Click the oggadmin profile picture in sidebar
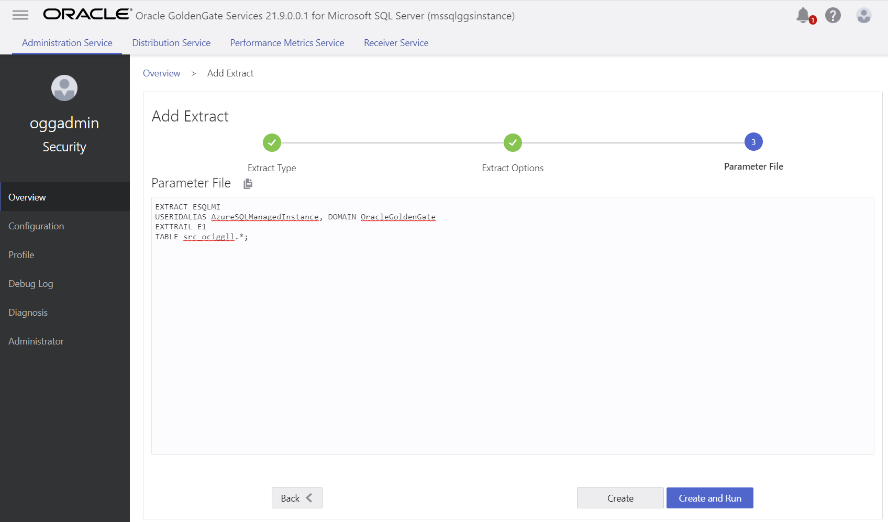Image resolution: width=888 pixels, height=522 pixels. [x=64, y=88]
